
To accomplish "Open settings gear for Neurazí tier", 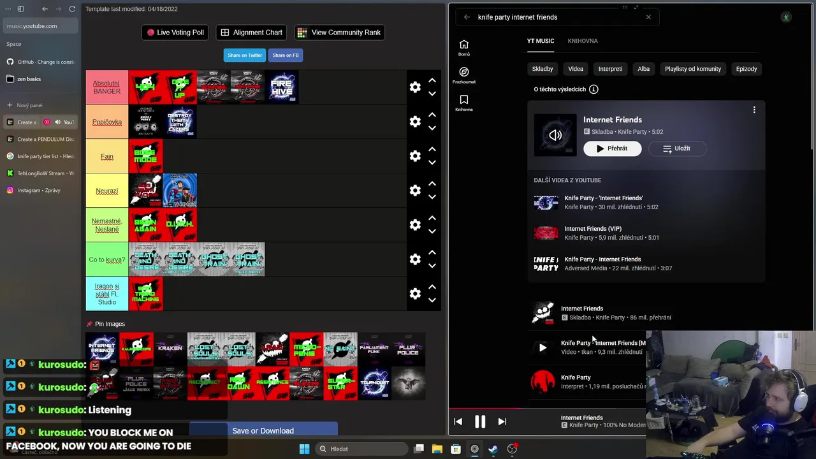I will (x=415, y=191).
